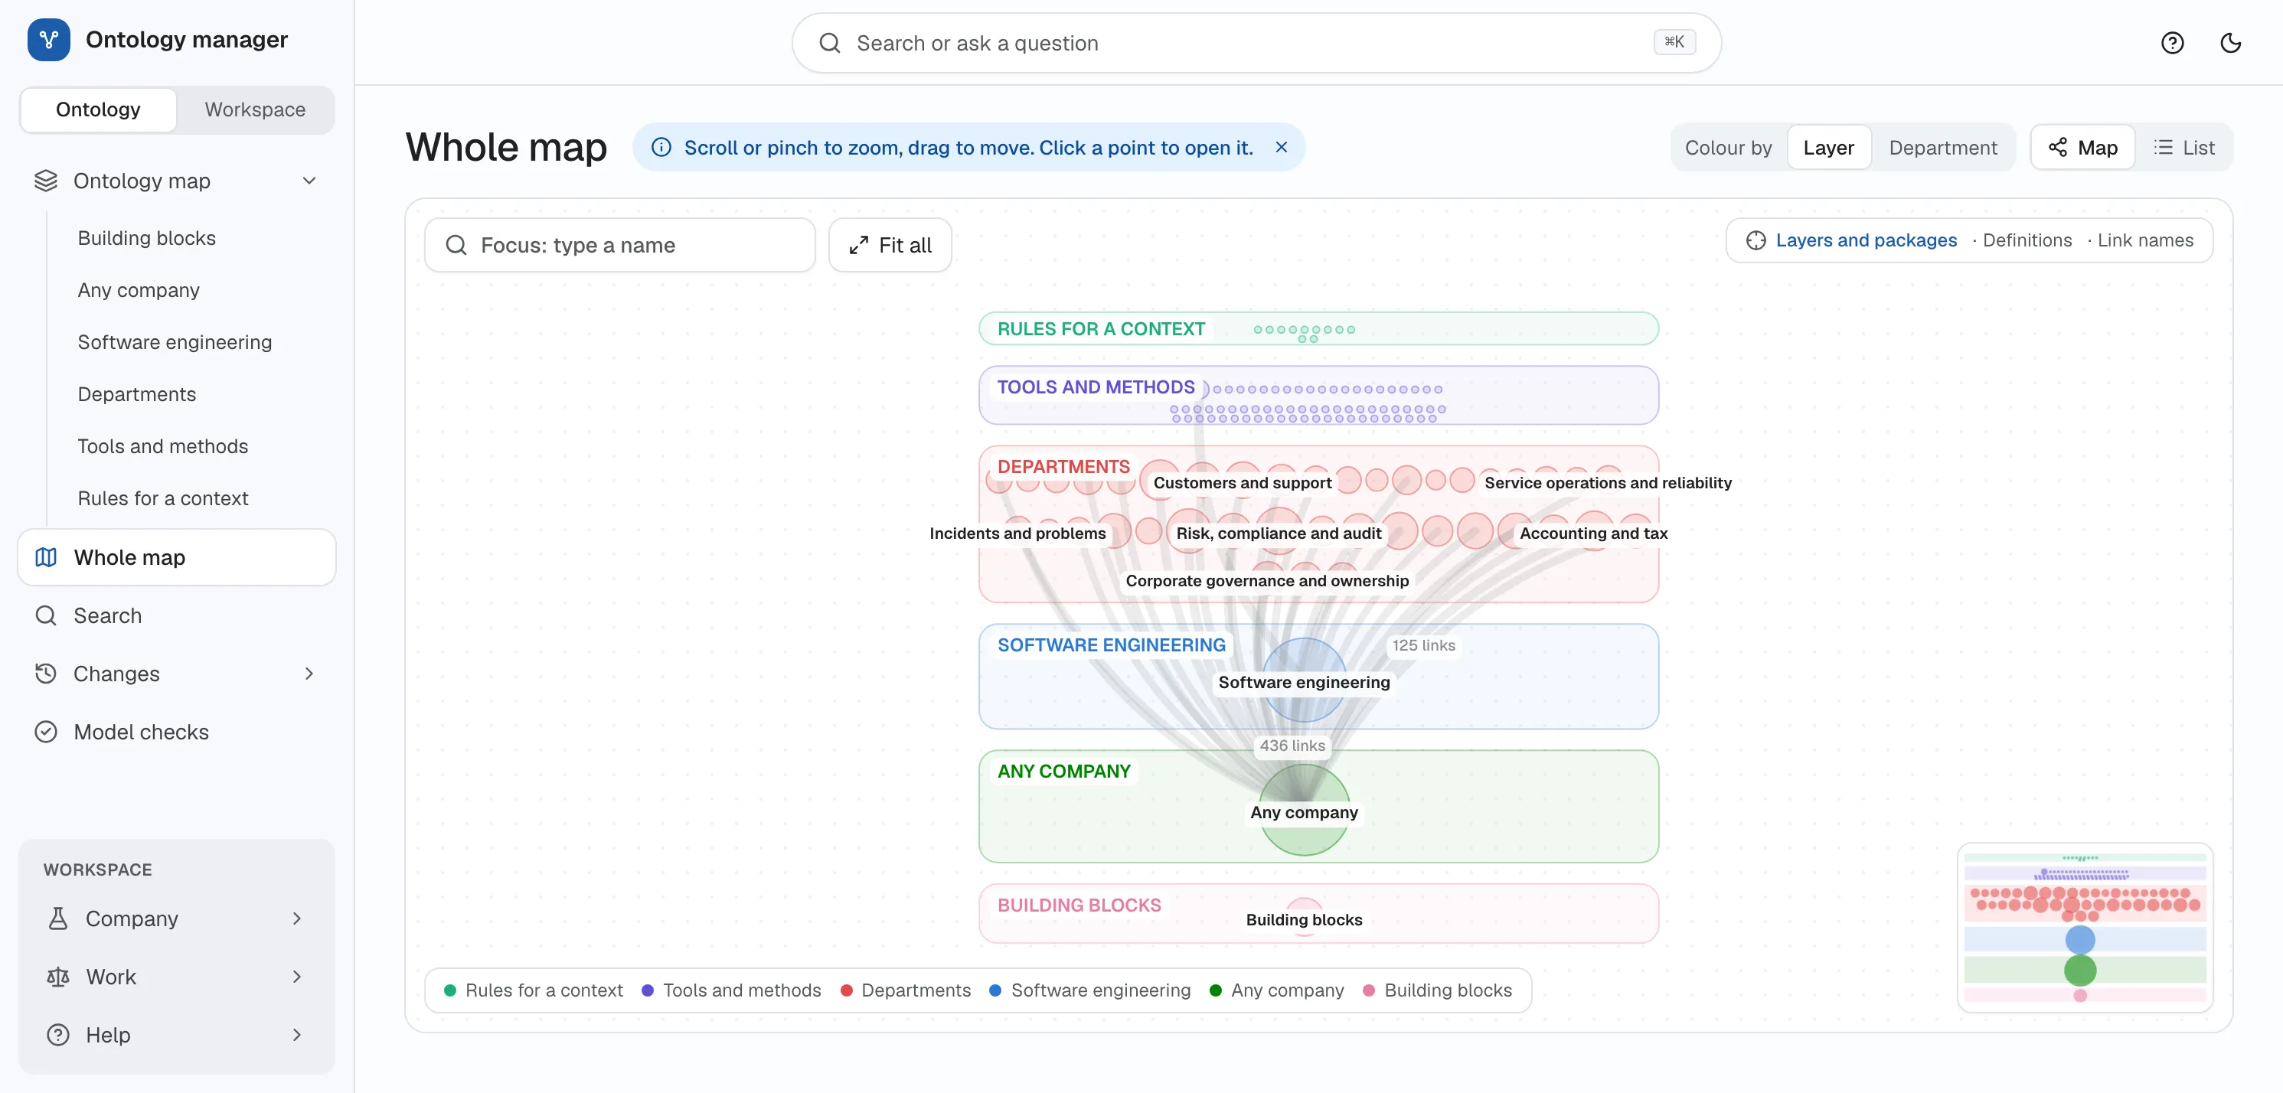This screenshot has height=1093, width=2283.
Task: Show Link names on the map
Action: click(x=2144, y=241)
